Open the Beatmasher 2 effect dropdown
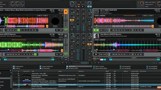 [x=151, y=4]
